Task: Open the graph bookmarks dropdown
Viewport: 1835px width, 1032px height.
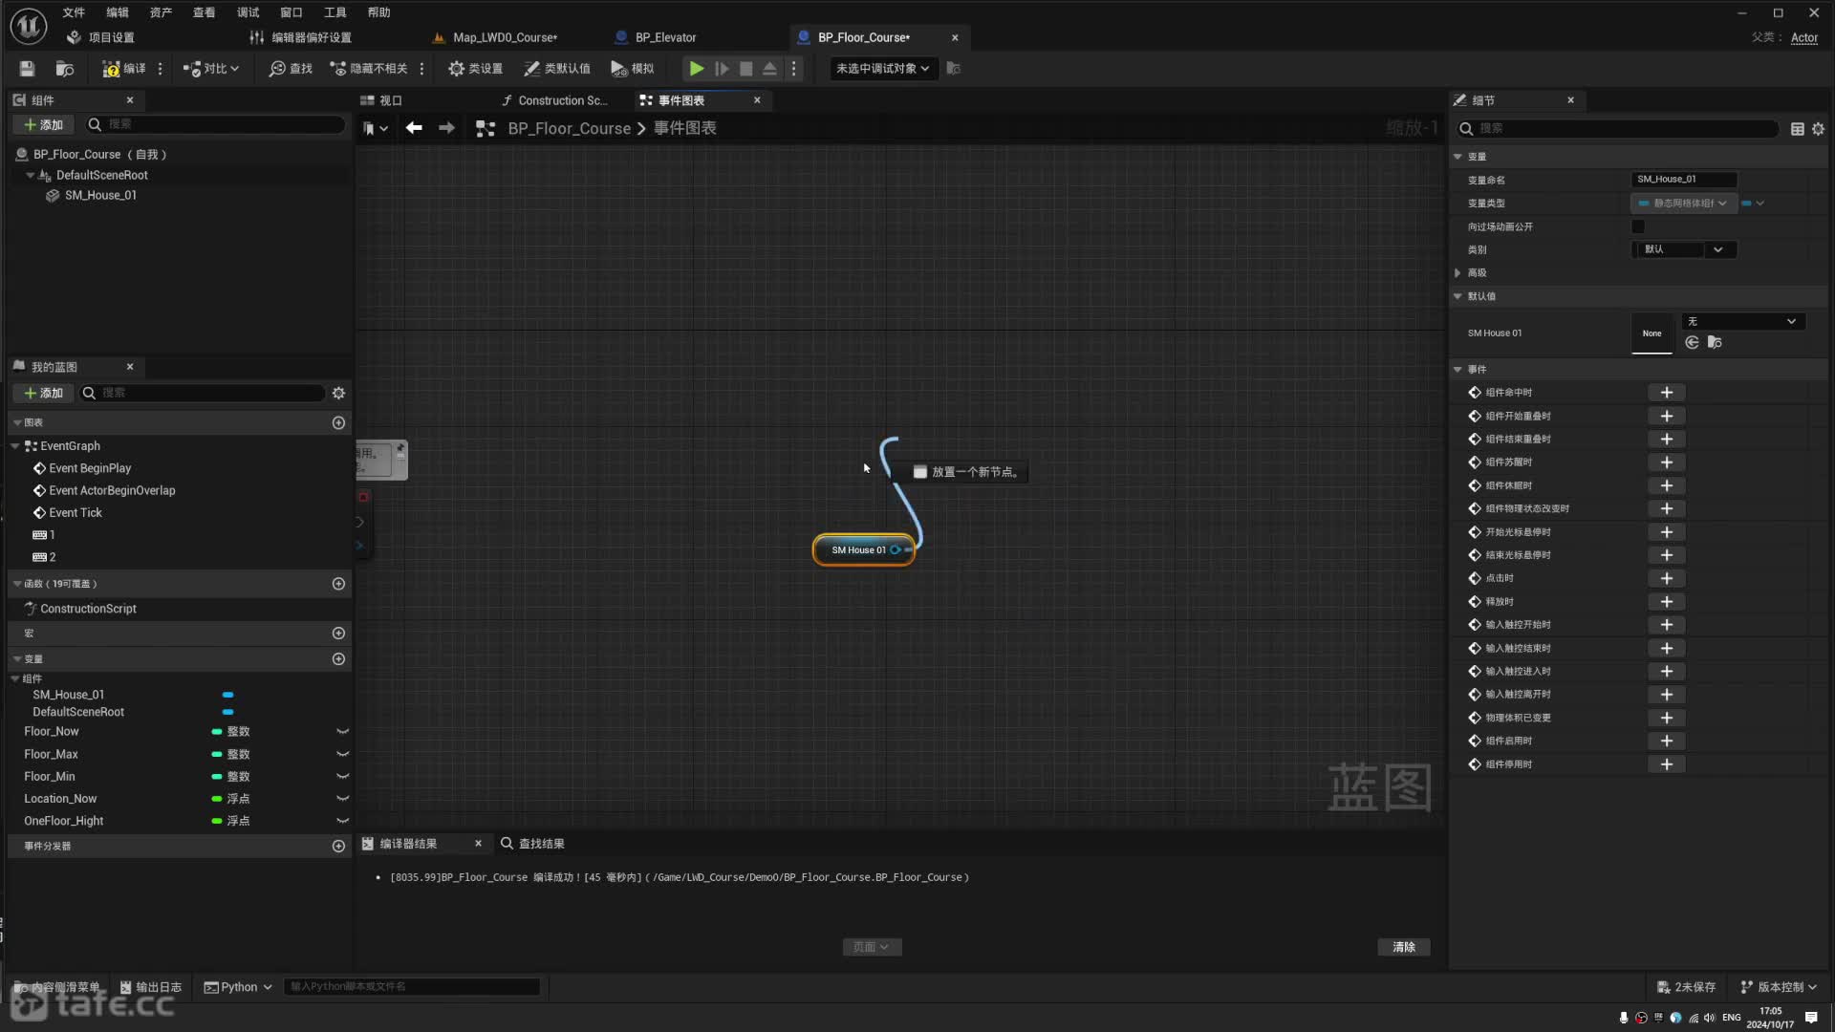Action: click(376, 128)
